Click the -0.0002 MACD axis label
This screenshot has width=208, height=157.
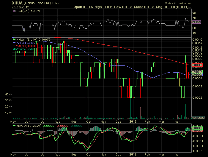[197, 151]
